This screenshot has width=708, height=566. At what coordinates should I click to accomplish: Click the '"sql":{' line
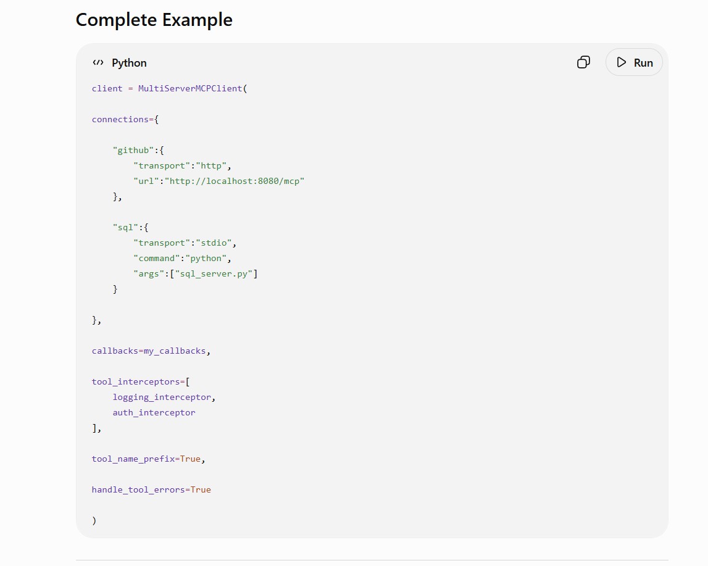[130, 228]
